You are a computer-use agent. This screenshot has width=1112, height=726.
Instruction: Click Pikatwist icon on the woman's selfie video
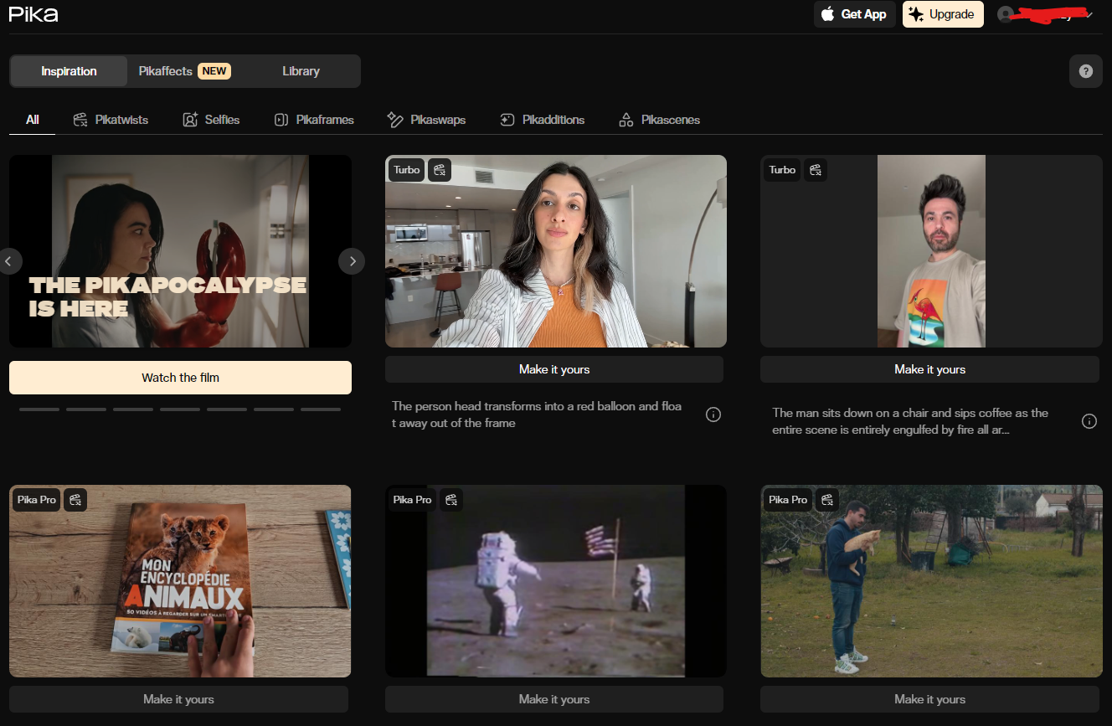tap(440, 170)
